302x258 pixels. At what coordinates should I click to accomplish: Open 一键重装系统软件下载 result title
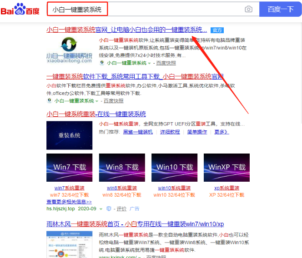135,77
